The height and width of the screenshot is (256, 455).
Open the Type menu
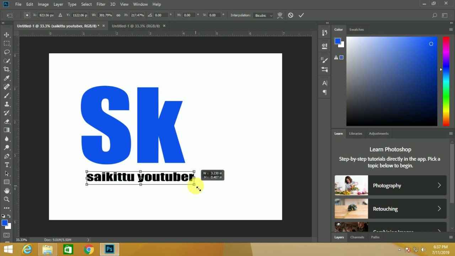tap(72, 4)
